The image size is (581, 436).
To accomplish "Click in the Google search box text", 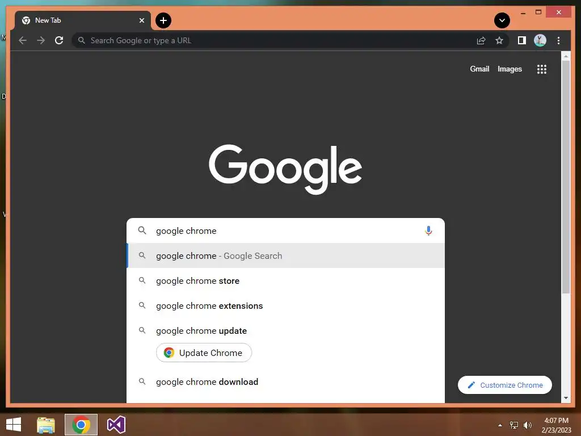I will click(285, 230).
